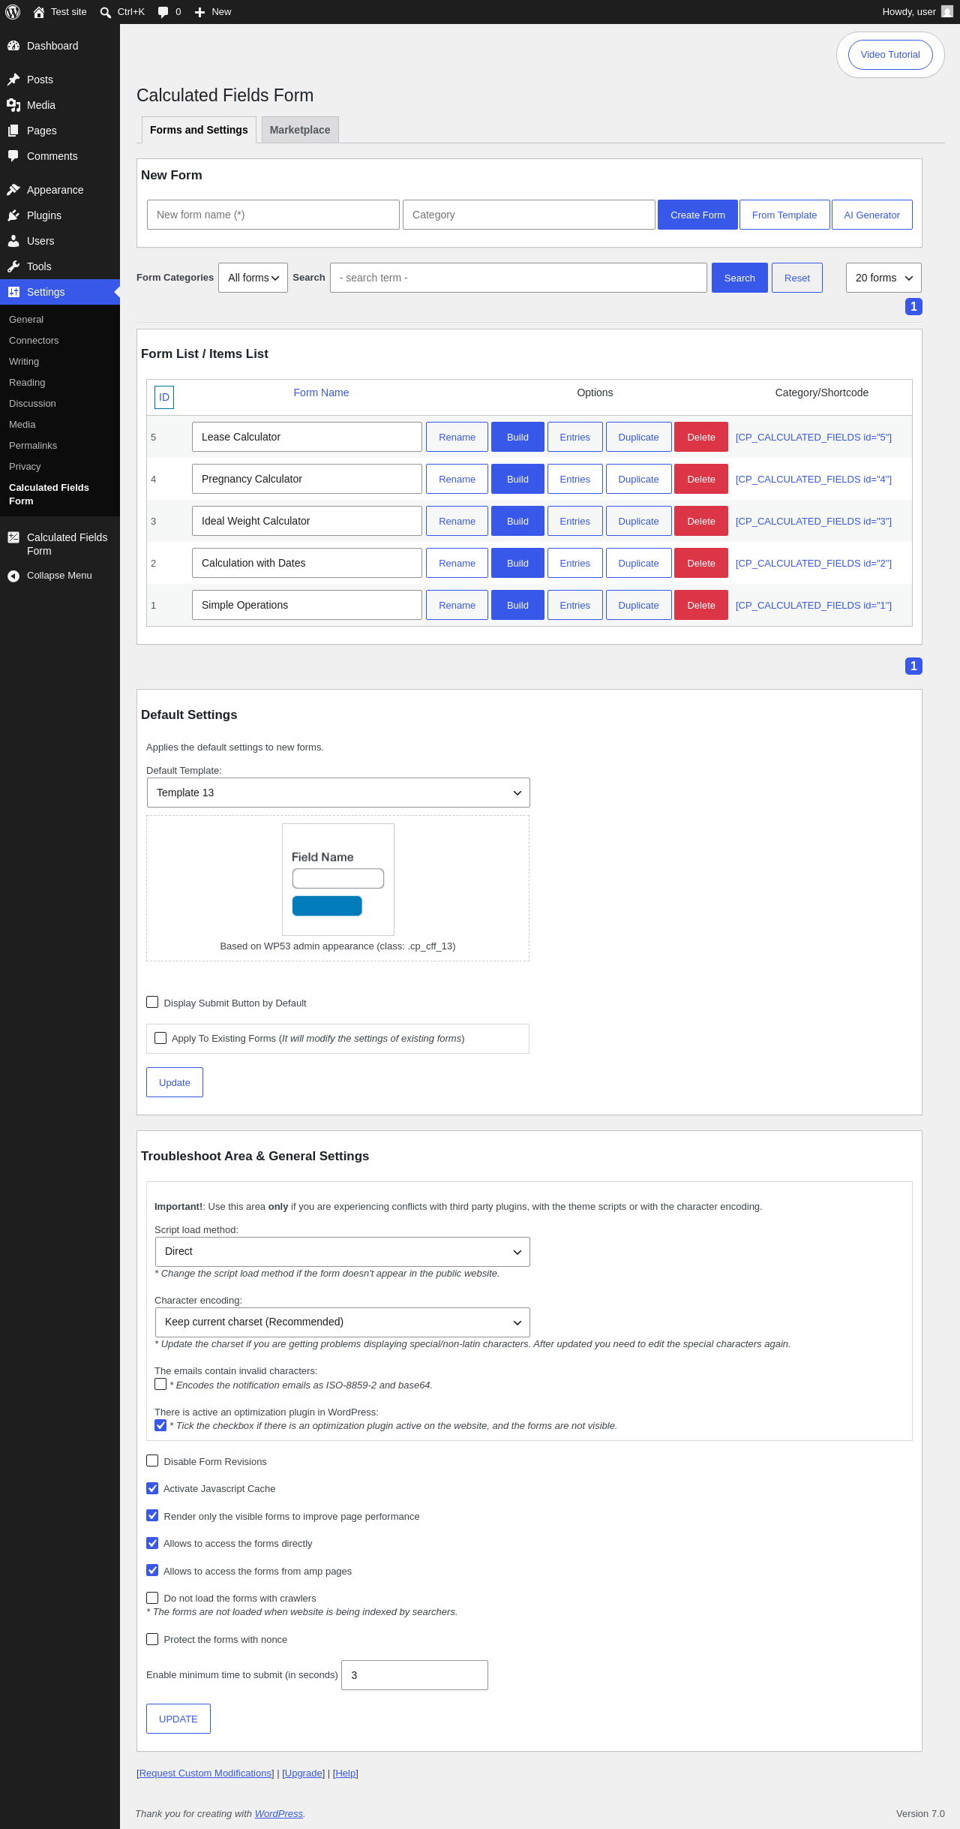
Task: Toggle access the forms from amp pages
Action: click(152, 1570)
